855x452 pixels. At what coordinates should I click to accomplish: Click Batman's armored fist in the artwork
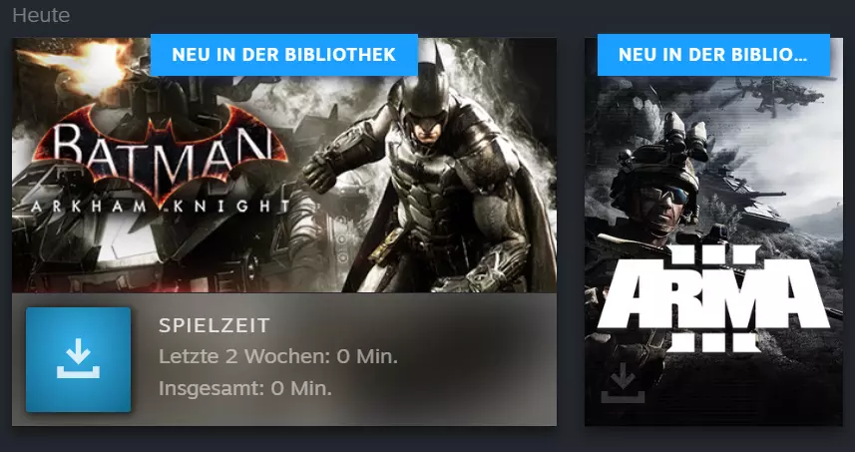[320, 170]
